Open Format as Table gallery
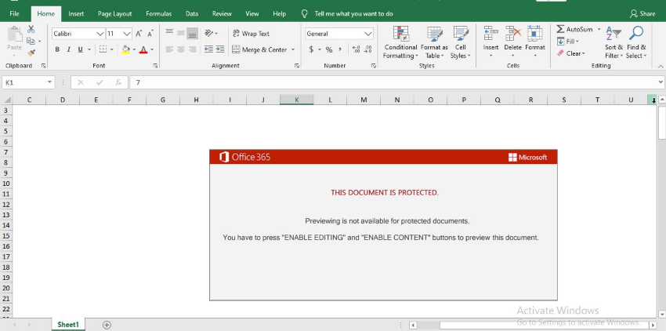The height and width of the screenshot is (331, 666). coord(434,42)
